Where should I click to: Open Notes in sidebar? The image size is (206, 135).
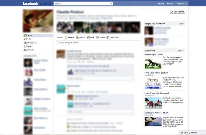click(x=30, y=46)
